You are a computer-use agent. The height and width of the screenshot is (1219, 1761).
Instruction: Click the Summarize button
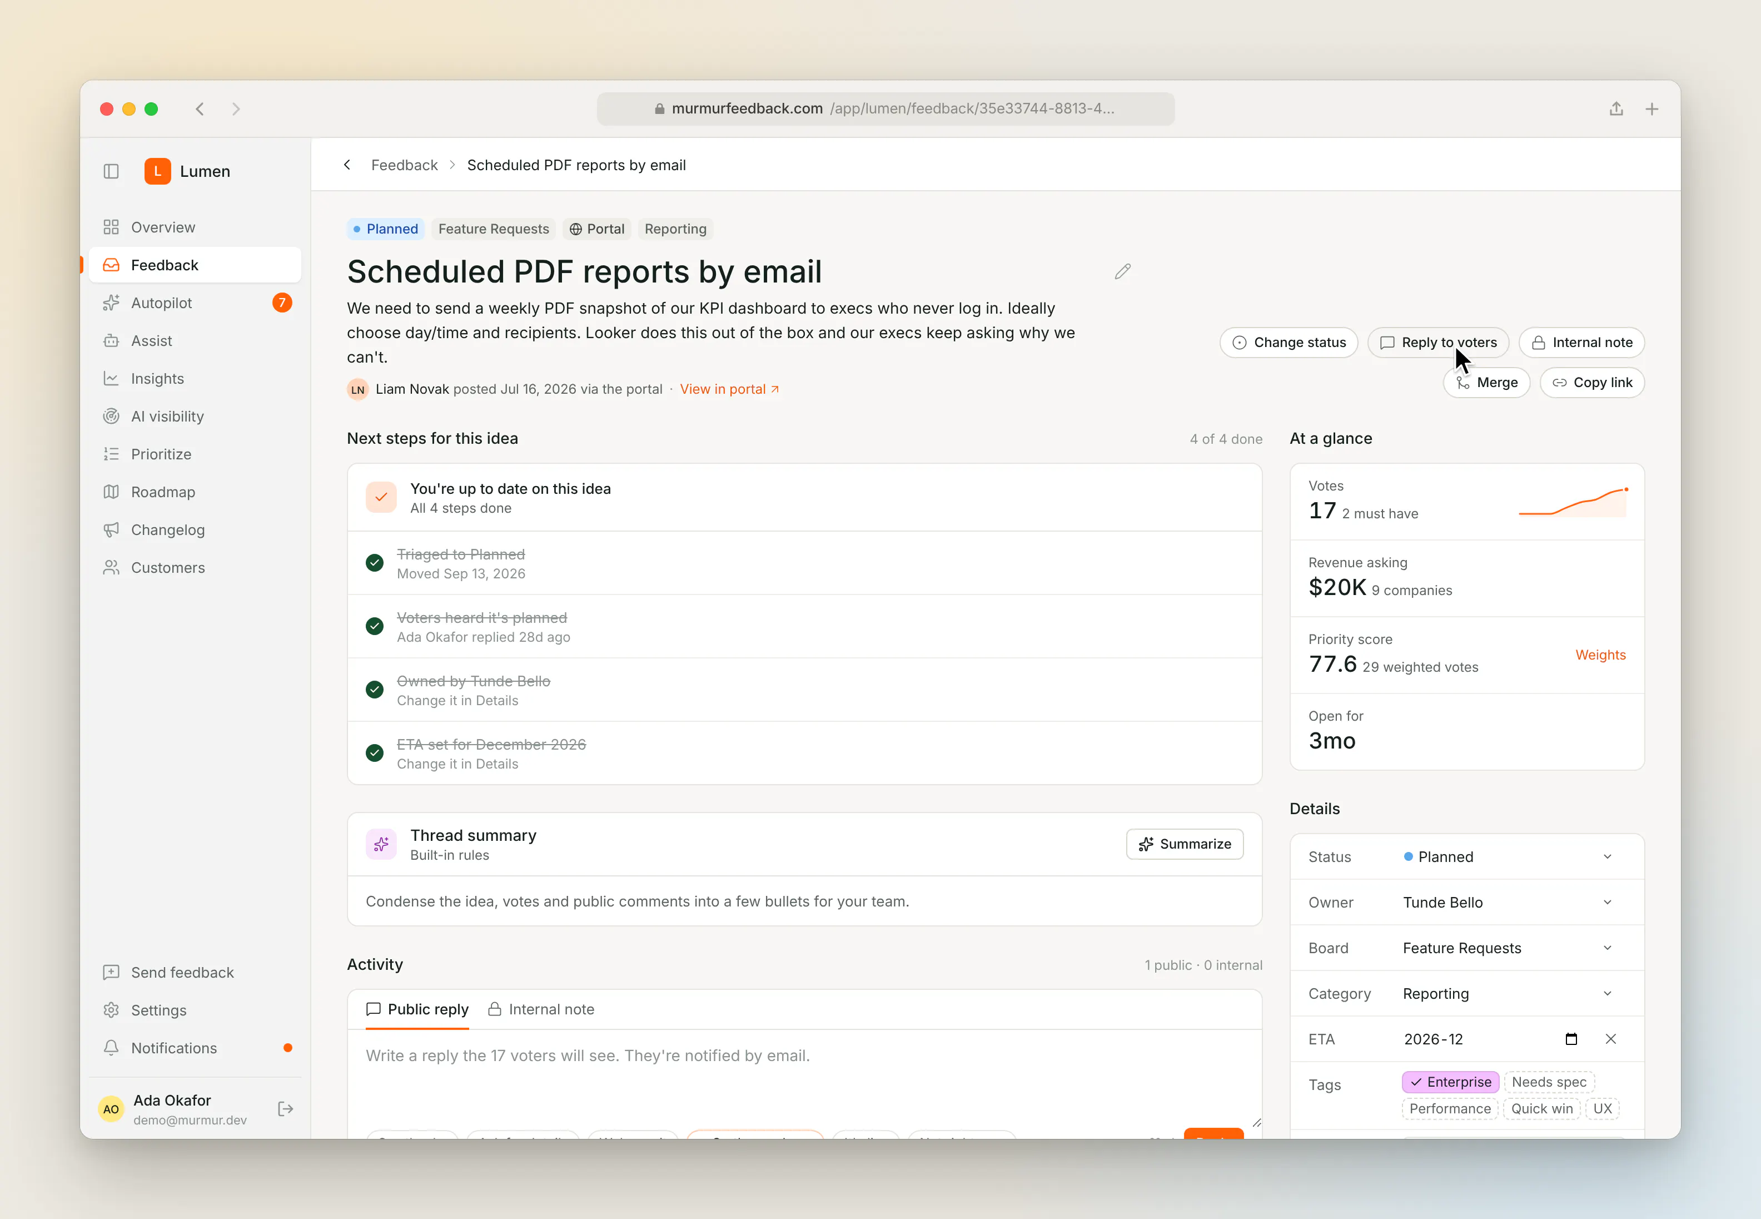click(x=1185, y=844)
